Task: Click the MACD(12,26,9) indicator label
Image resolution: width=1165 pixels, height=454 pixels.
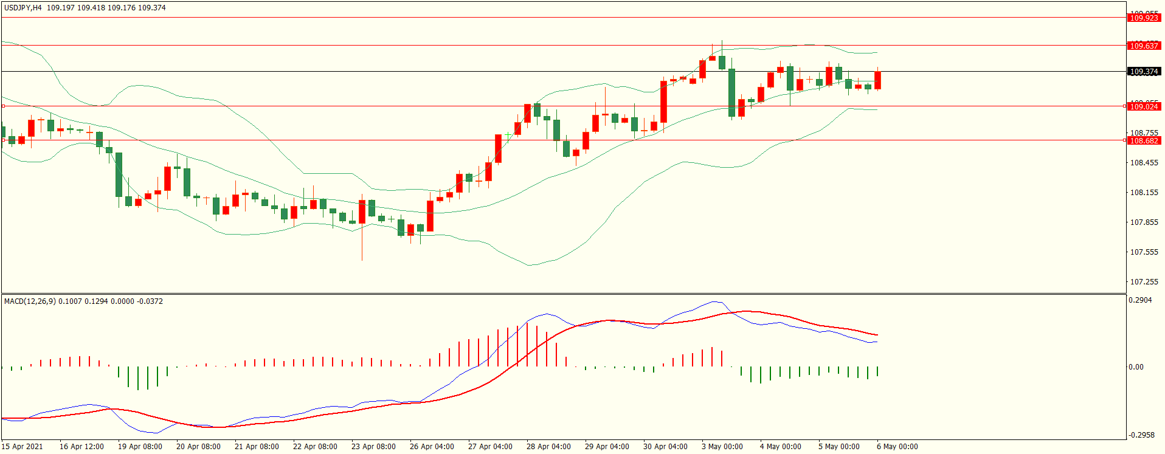Action: pos(30,301)
